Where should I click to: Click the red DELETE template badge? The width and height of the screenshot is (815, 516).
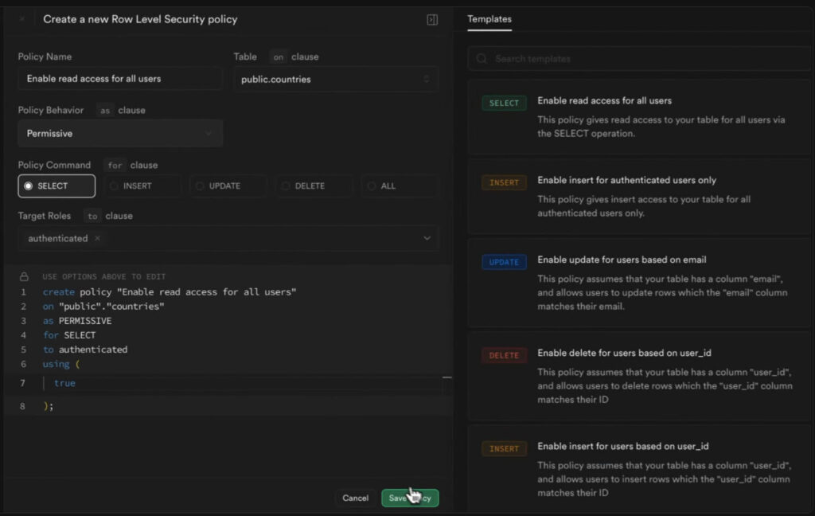click(x=504, y=355)
